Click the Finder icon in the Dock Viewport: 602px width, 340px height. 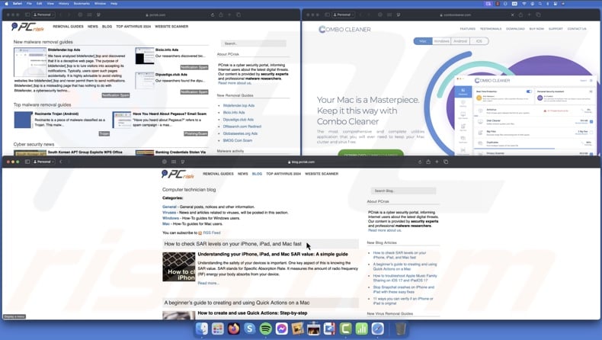click(201, 329)
